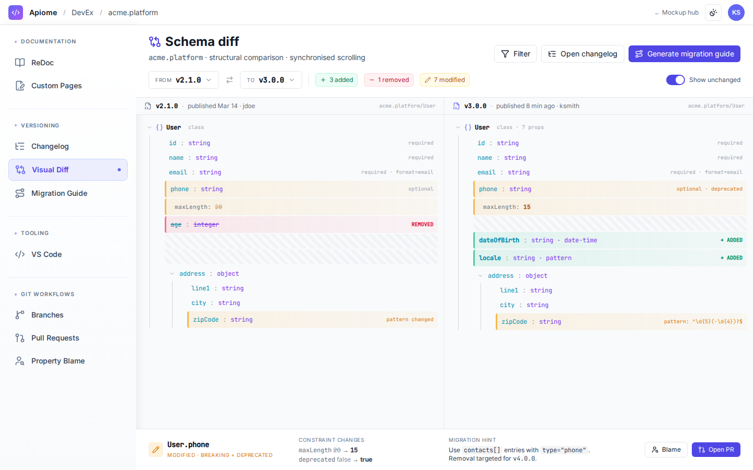This screenshot has height=470, width=753.
Task: Click DevEx breadcrumb
Action: pyautogui.click(x=83, y=13)
